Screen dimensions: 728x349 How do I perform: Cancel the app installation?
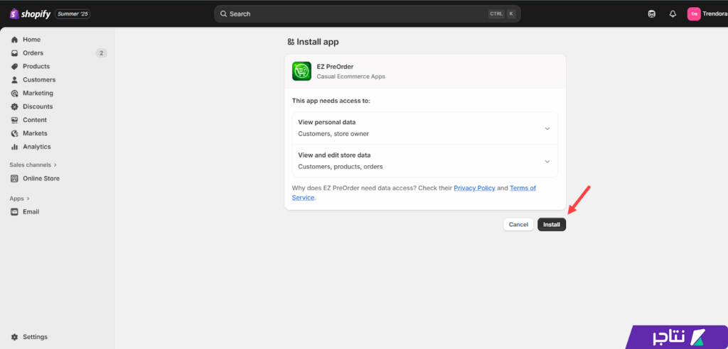coord(518,224)
